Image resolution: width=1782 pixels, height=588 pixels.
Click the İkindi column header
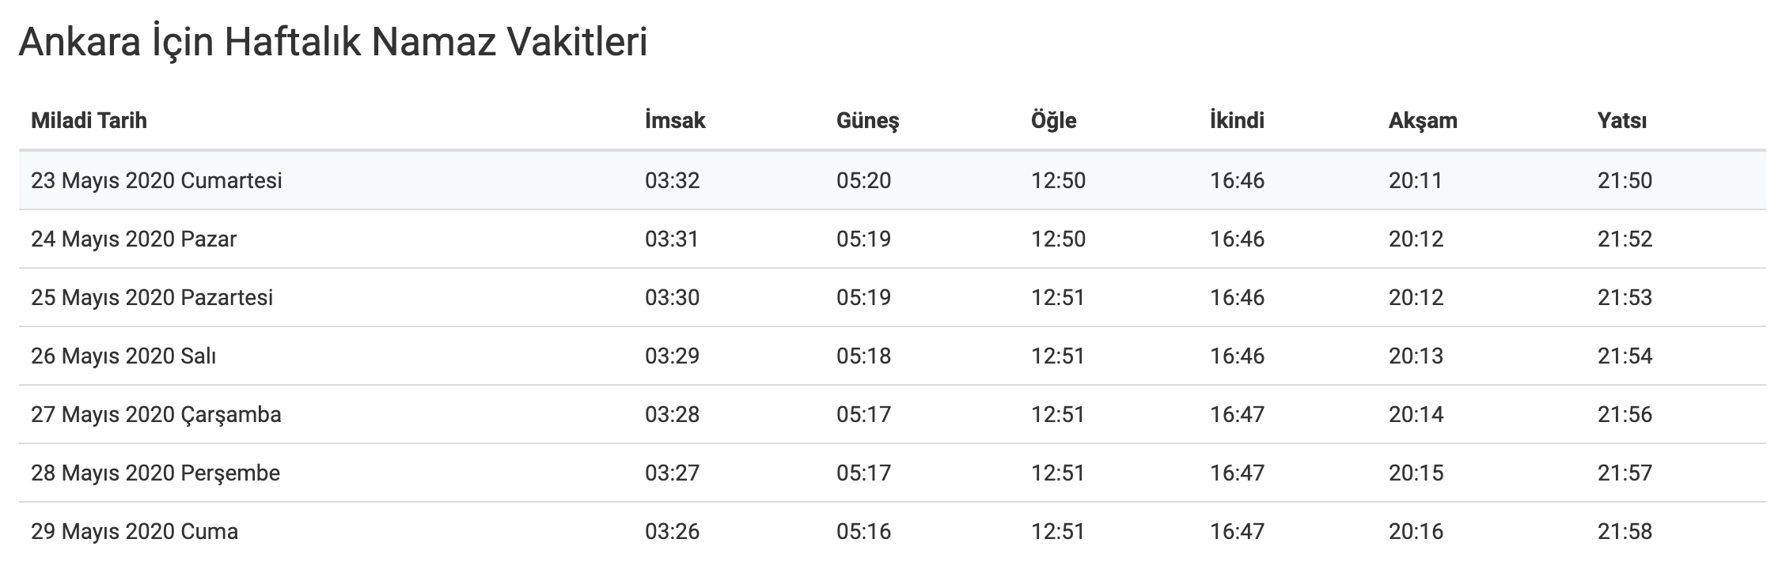[x=1237, y=121]
